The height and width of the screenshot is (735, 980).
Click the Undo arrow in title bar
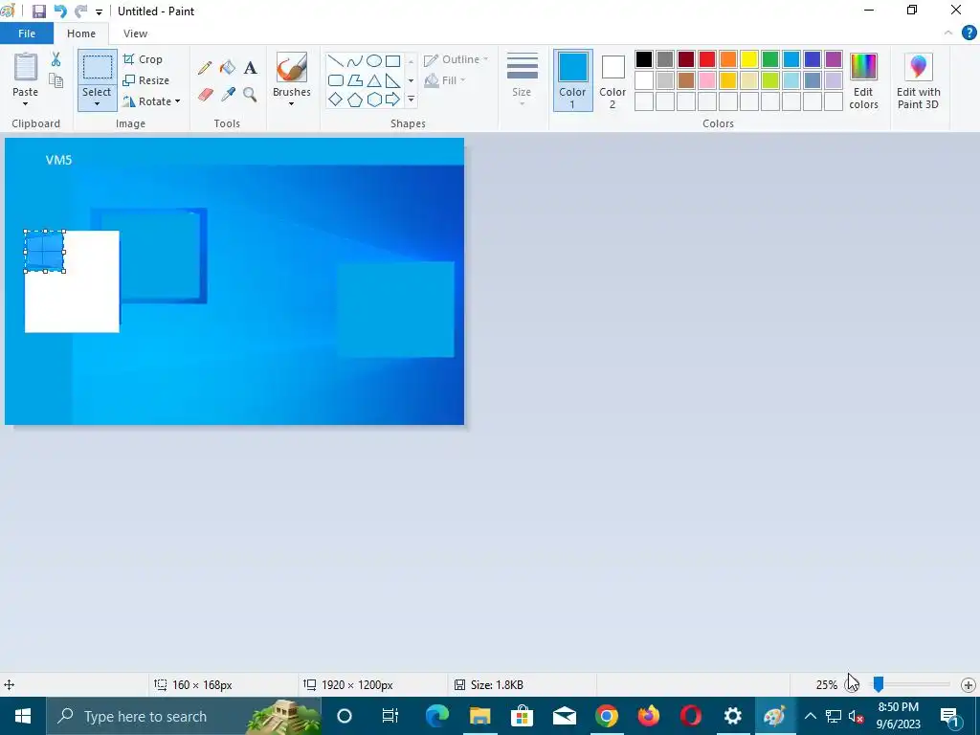(60, 11)
